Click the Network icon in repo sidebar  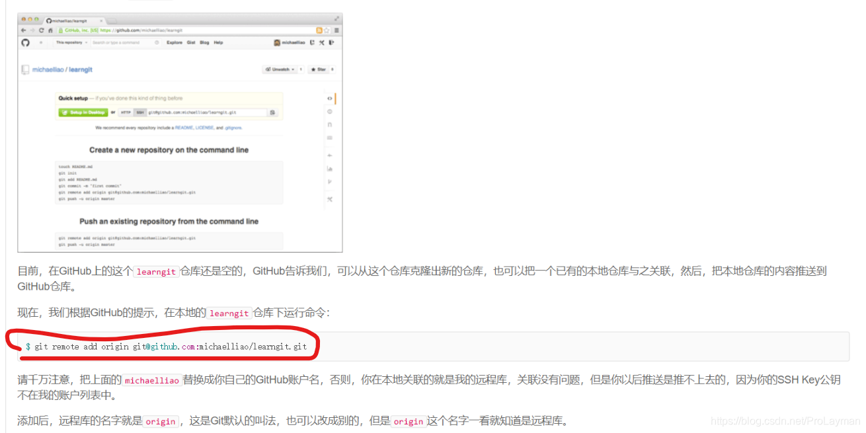(x=329, y=182)
